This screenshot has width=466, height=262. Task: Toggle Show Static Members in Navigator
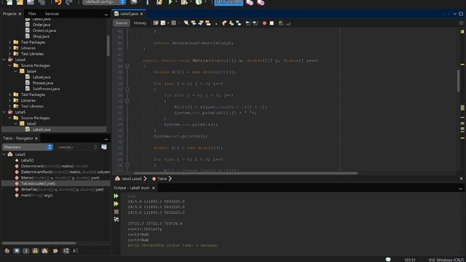tap(26, 250)
